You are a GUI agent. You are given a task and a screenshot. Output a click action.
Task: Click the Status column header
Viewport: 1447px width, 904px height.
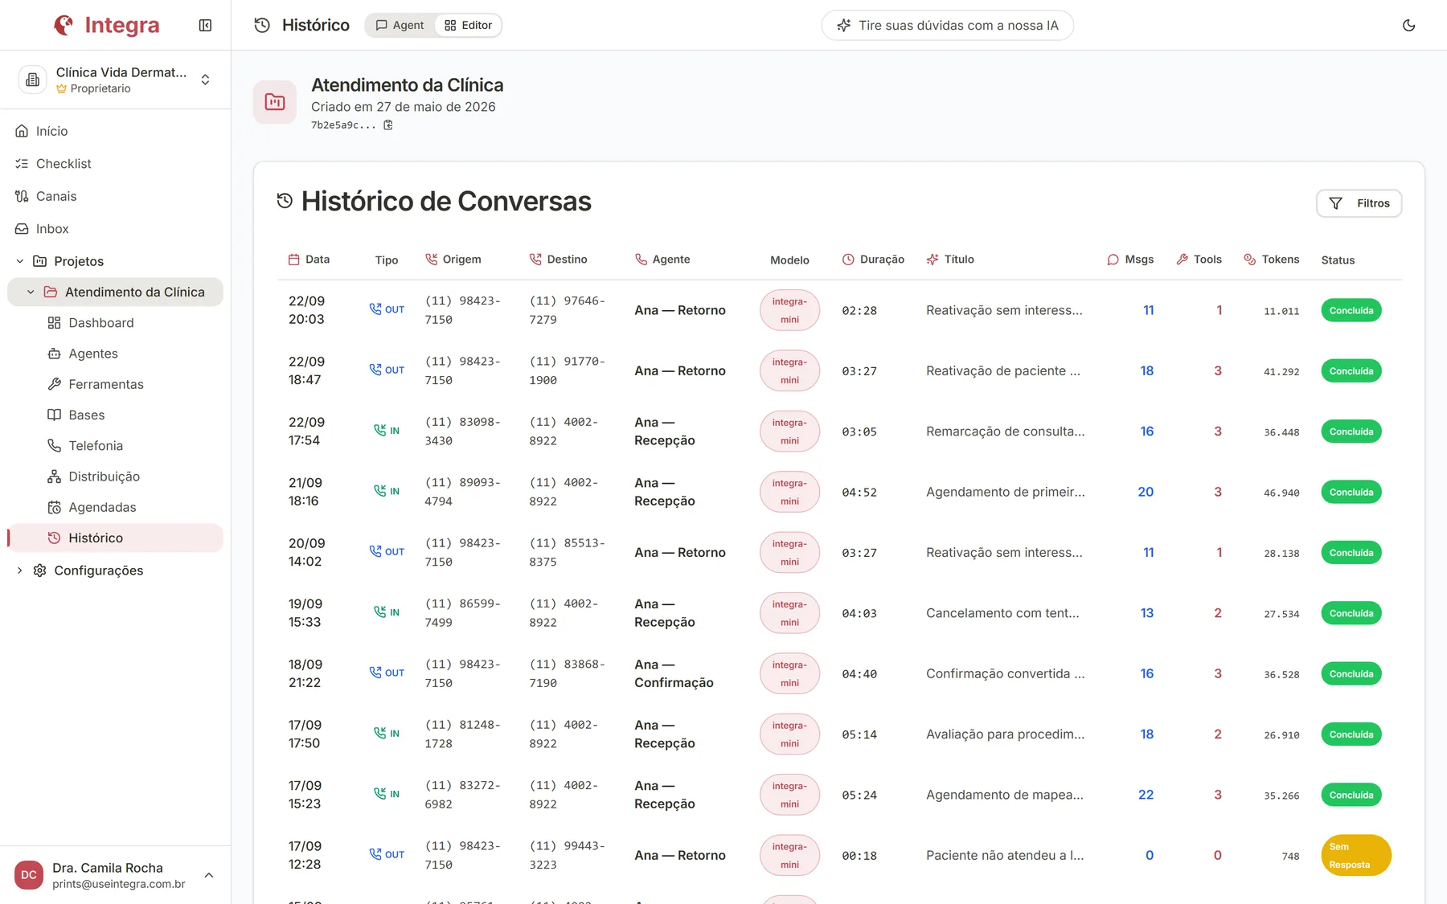[1338, 260]
